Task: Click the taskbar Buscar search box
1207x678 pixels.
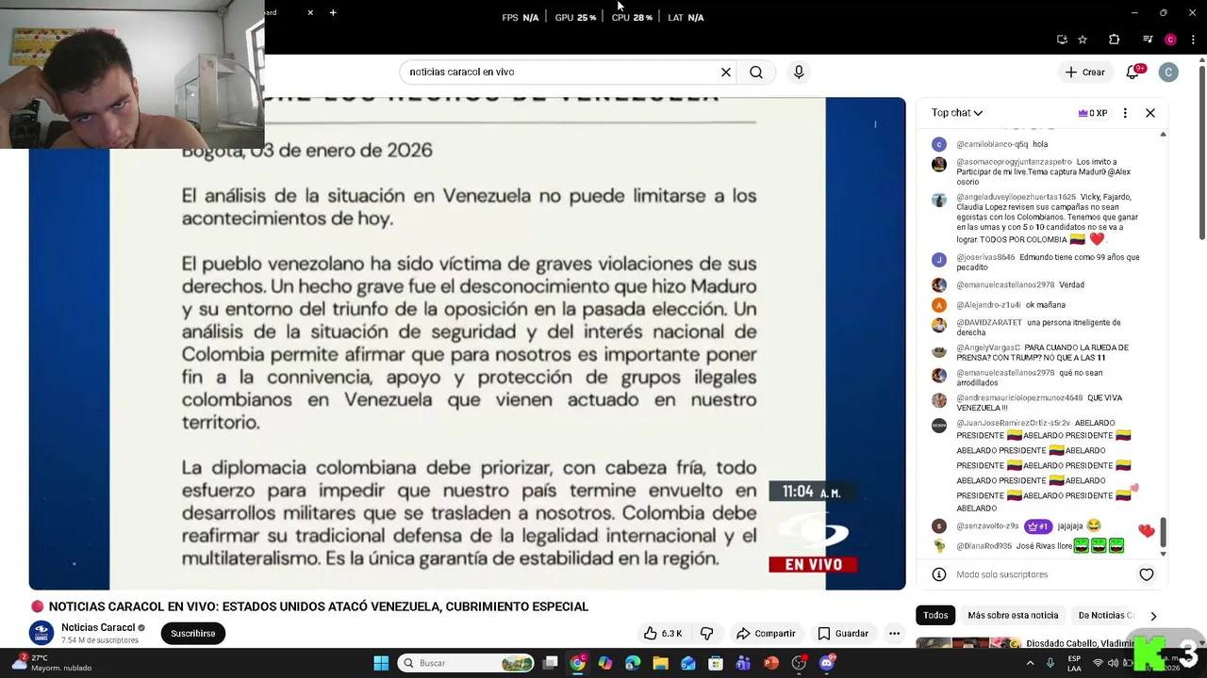Action: click(468, 663)
